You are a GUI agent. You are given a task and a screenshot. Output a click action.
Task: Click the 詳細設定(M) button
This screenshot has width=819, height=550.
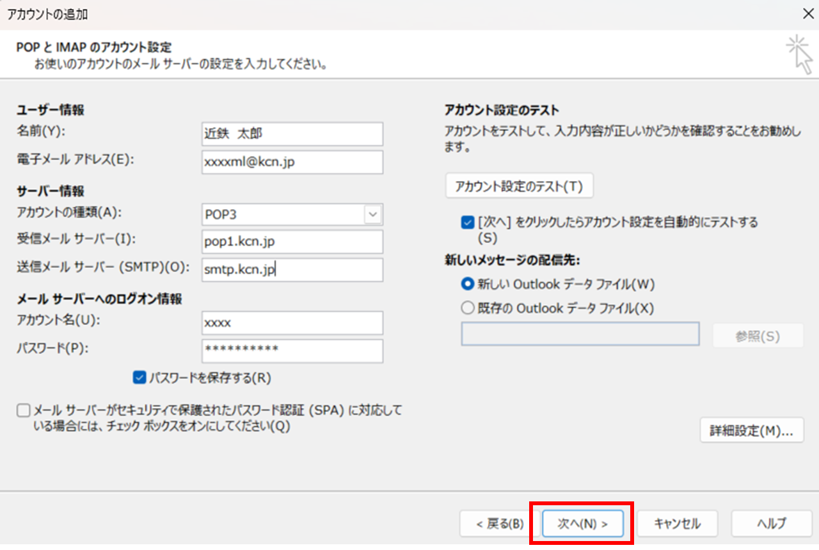tap(752, 430)
